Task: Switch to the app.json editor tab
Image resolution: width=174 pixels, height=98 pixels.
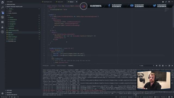Action: point(60,2)
